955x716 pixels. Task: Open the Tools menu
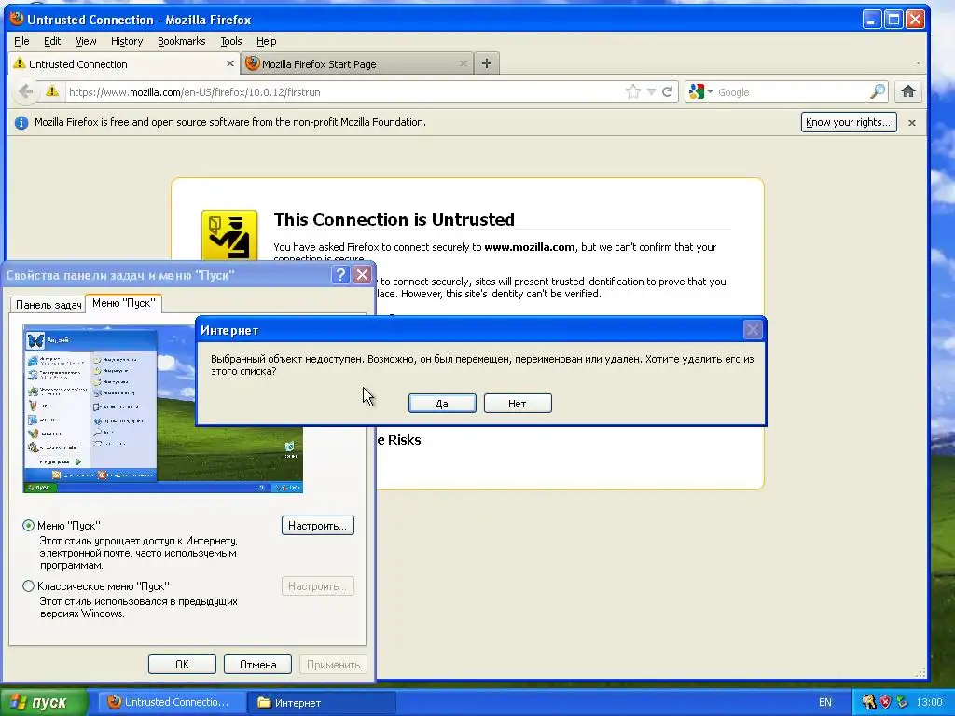231,41
